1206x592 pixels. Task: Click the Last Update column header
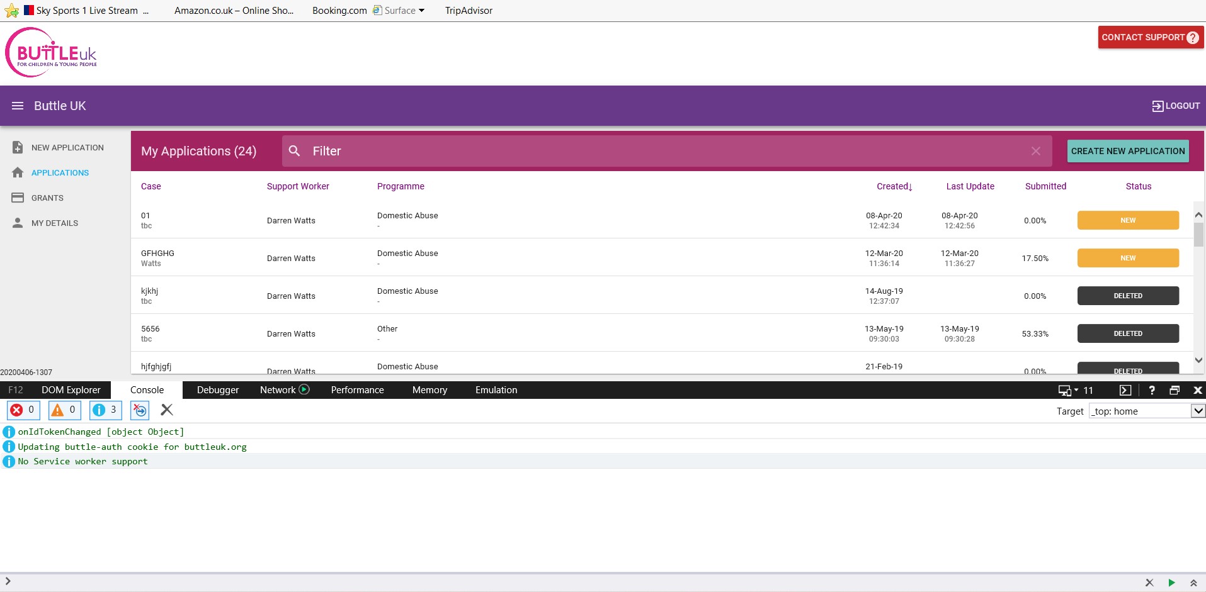970,186
